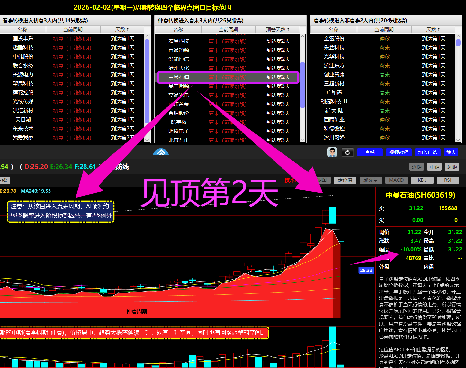Click the blue collapse-up chevron icon

[x=161, y=152]
